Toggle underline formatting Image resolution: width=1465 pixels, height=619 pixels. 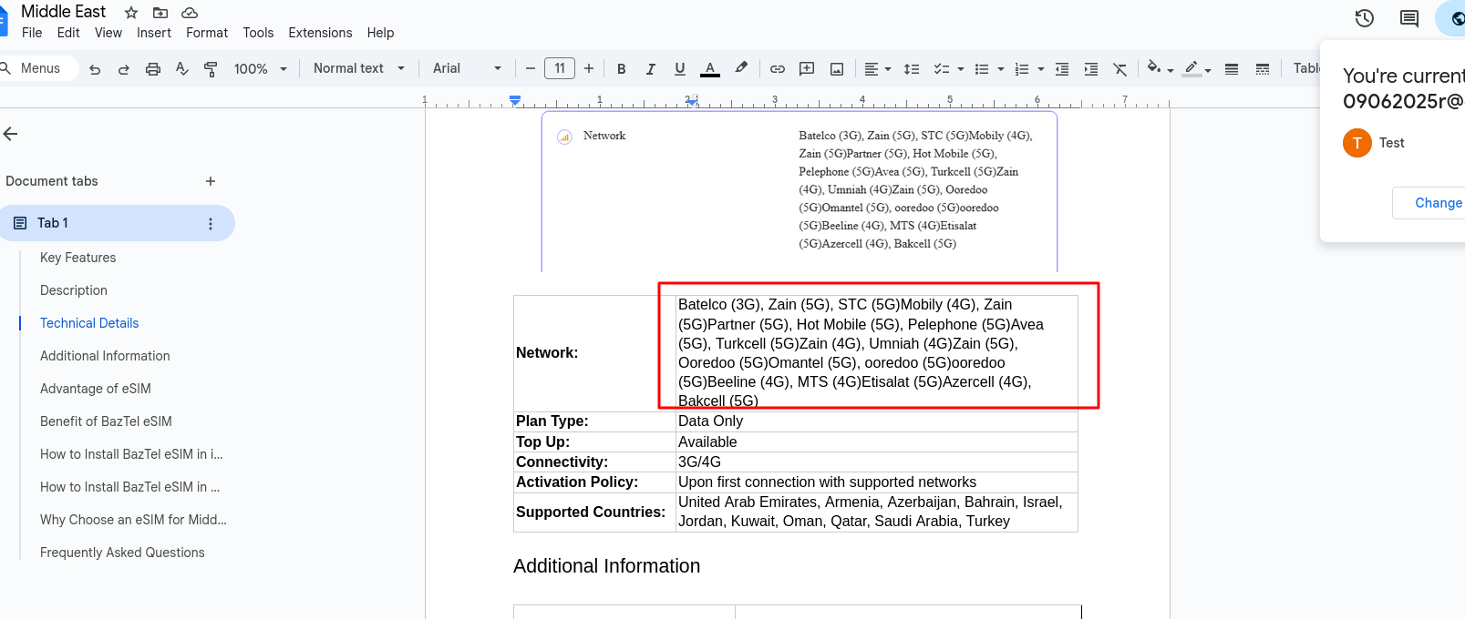[x=680, y=69]
